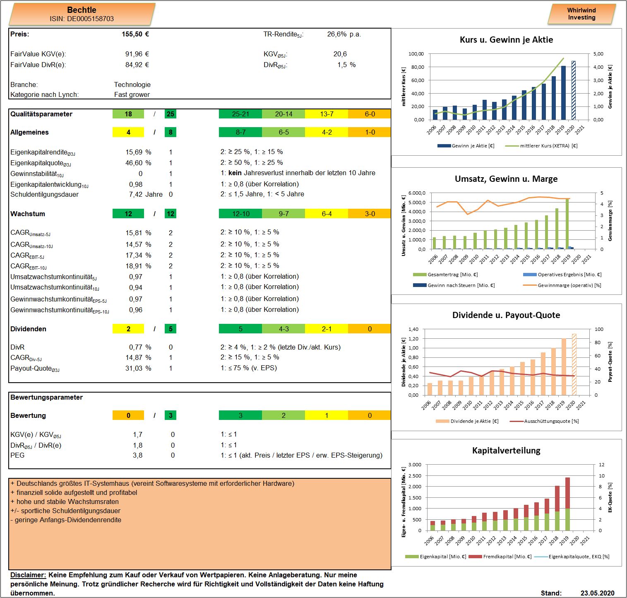The height and width of the screenshot is (598, 627).
Task: Click the 3-0 range cell
Action: click(x=370, y=214)
